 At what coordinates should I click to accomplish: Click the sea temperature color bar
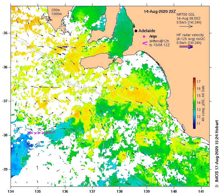pyautogui.click(x=194, y=103)
